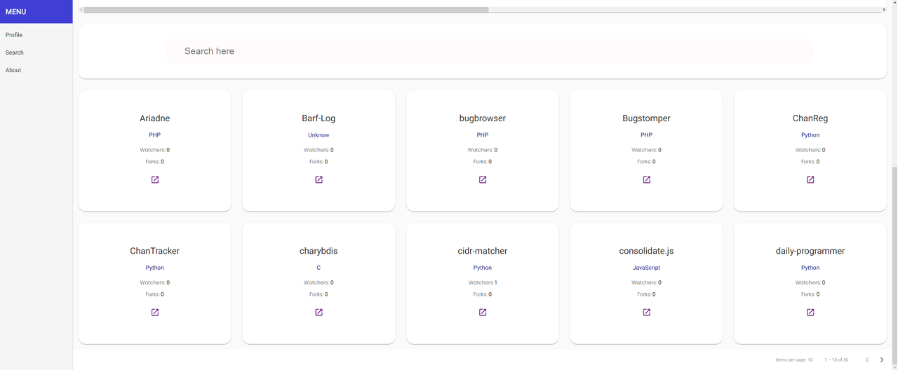Open the Search menu item
Screen dimensions: 898x370
click(15, 53)
